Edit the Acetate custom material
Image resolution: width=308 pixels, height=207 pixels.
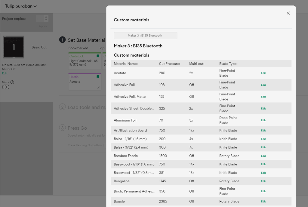tap(263, 73)
